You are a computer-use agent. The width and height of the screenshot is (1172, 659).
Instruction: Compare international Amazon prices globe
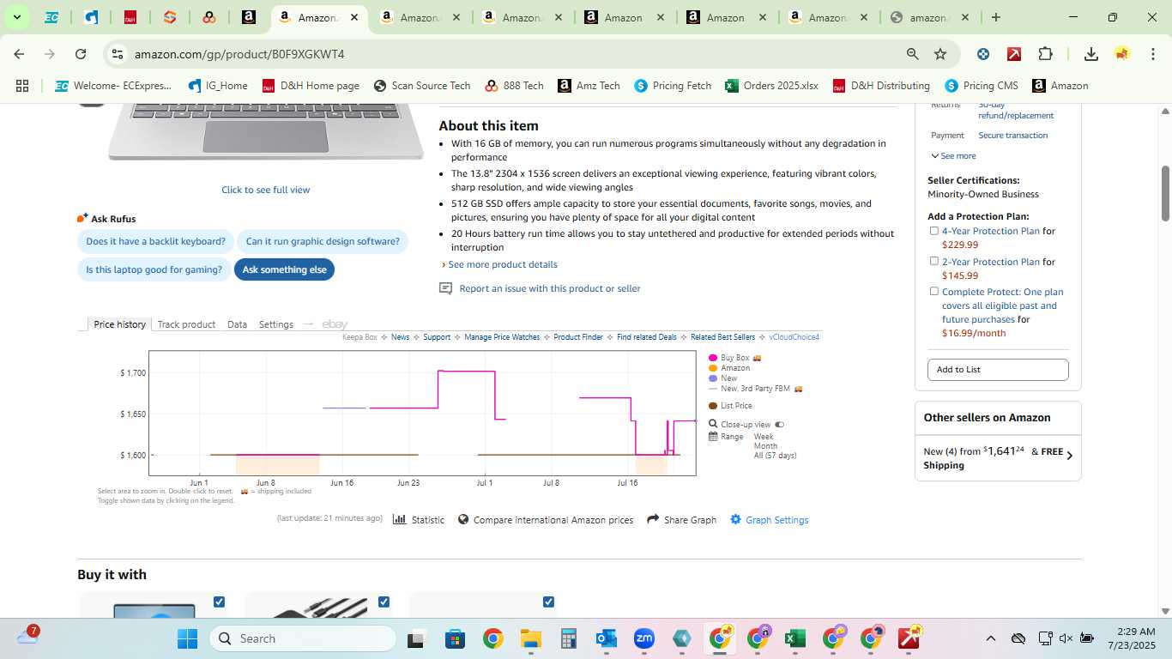click(463, 519)
